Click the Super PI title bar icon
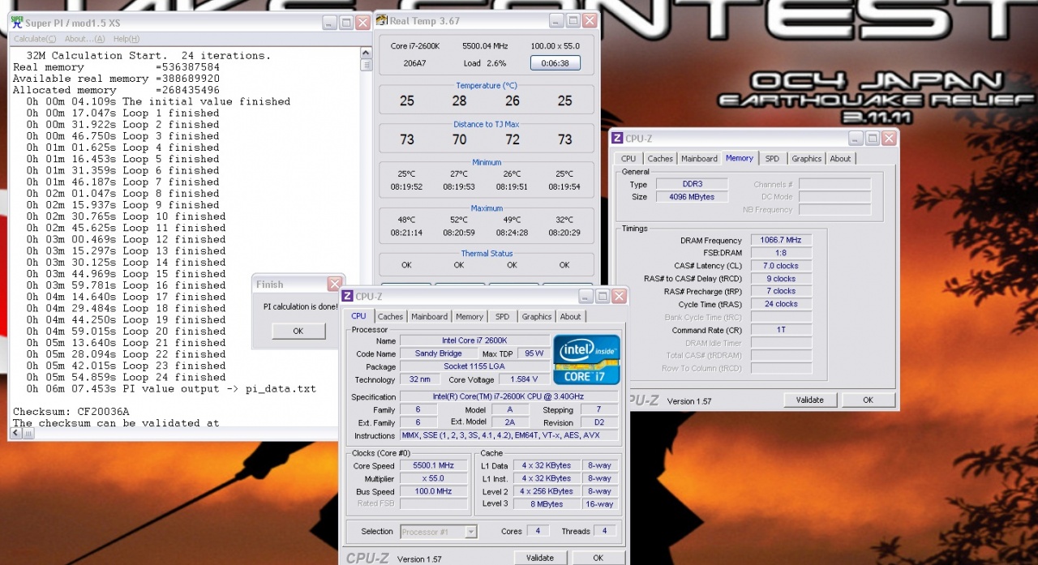This screenshot has width=1038, height=565. tap(17, 23)
